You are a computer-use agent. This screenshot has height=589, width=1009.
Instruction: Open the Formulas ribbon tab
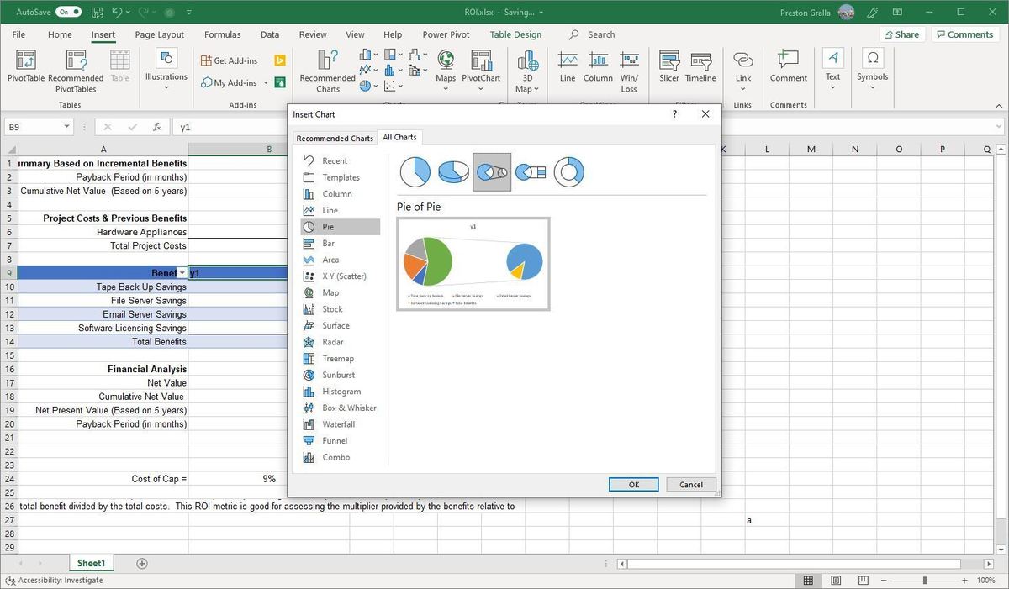[x=222, y=34]
